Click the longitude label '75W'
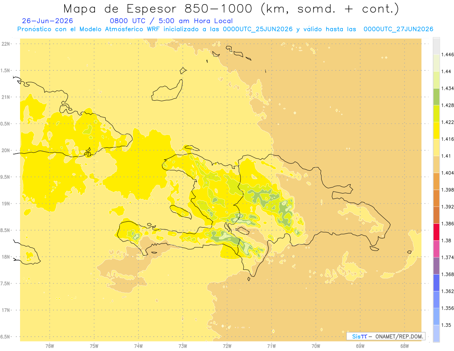The image size is (454, 351). click(x=94, y=346)
